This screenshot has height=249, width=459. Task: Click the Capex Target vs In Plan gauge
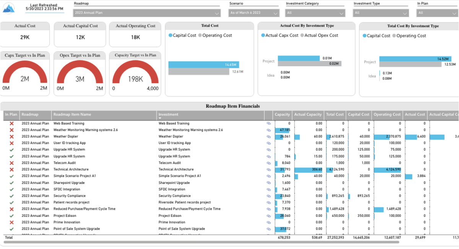[x=25, y=71]
